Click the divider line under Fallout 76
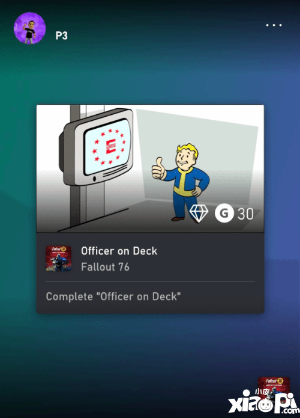Image resolution: width=300 pixels, height=418 pixels. (150, 281)
